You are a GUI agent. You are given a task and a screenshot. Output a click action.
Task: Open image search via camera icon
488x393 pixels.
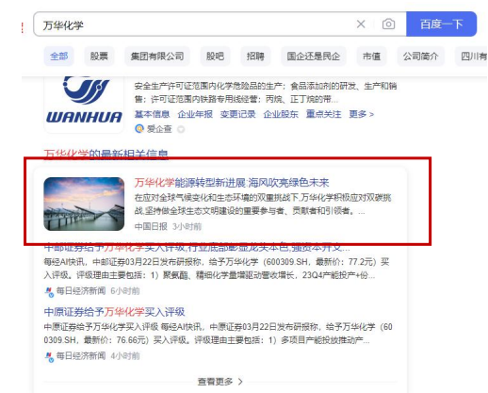tap(388, 25)
